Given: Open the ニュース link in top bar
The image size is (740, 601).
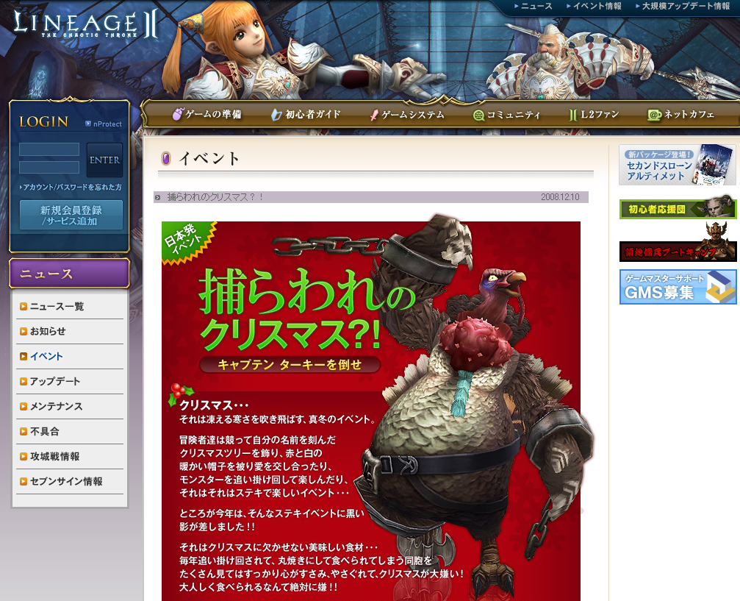Looking at the screenshot, I should tap(536, 6).
